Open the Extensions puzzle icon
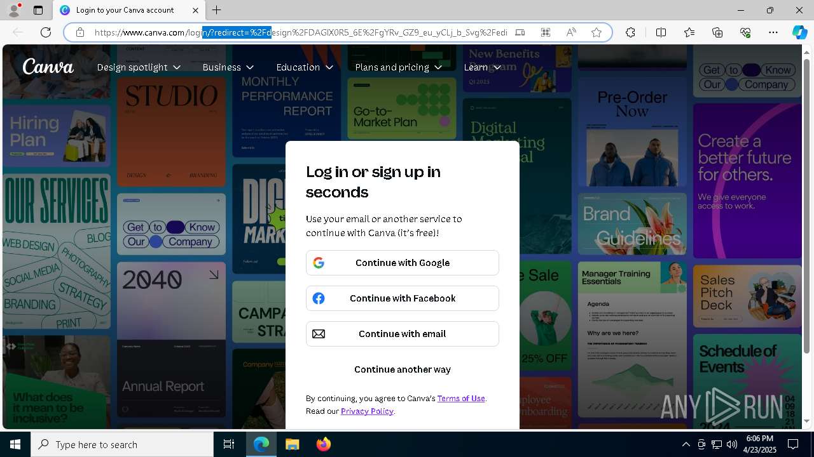Image resolution: width=814 pixels, height=457 pixels. tap(630, 32)
